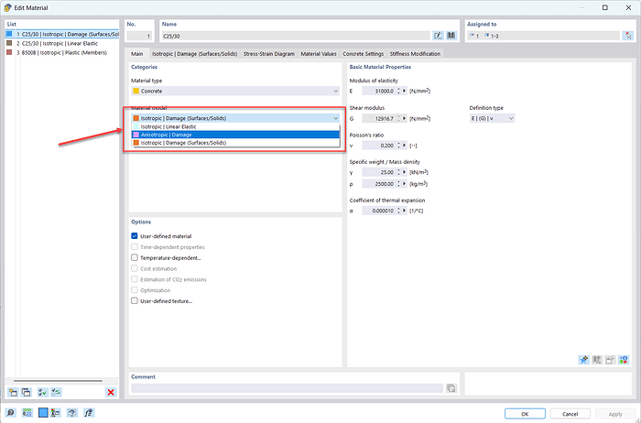
Task: Click OK button
Action: coord(524,414)
